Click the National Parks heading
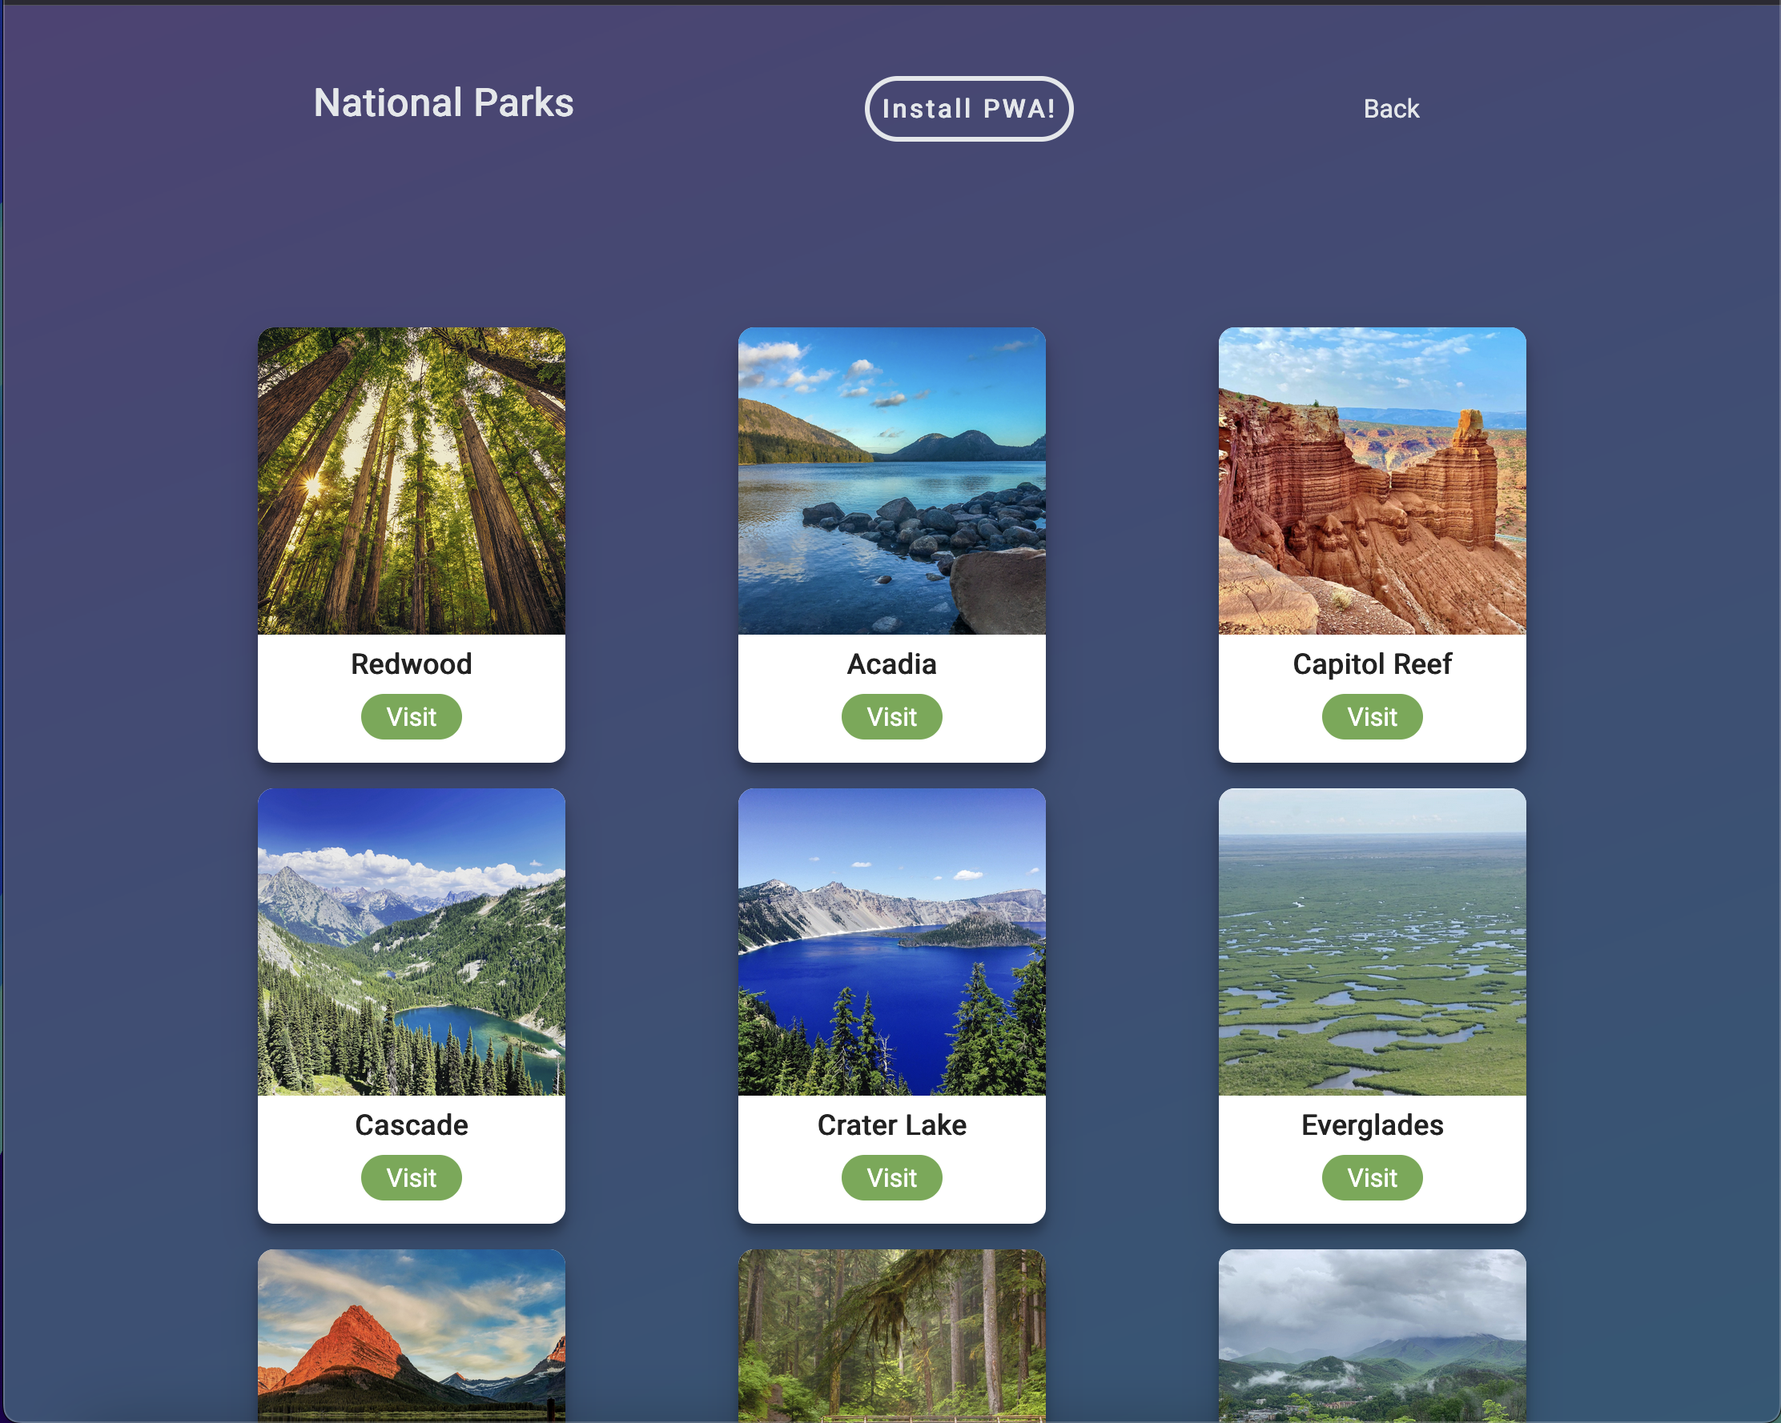Image resolution: width=1781 pixels, height=1423 pixels. tap(443, 102)
